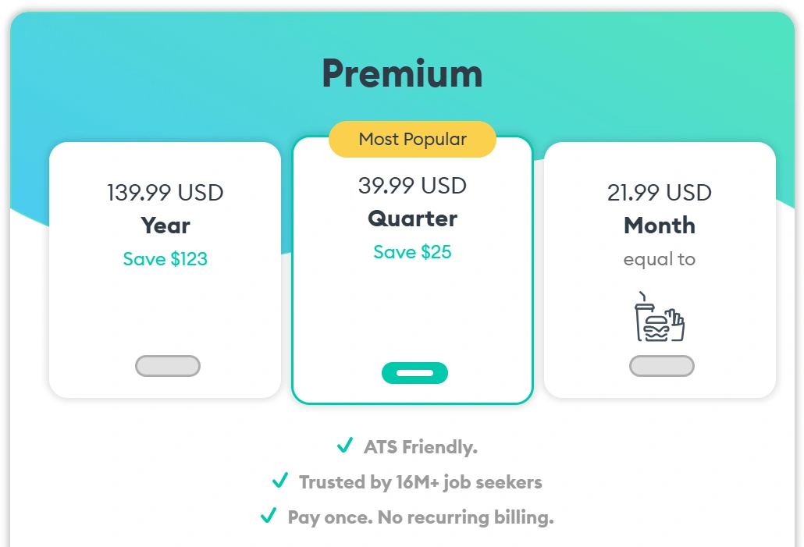Click the 'Trusted by 16M+ job seekers' text
804x547 pixels.
(420, 482)
